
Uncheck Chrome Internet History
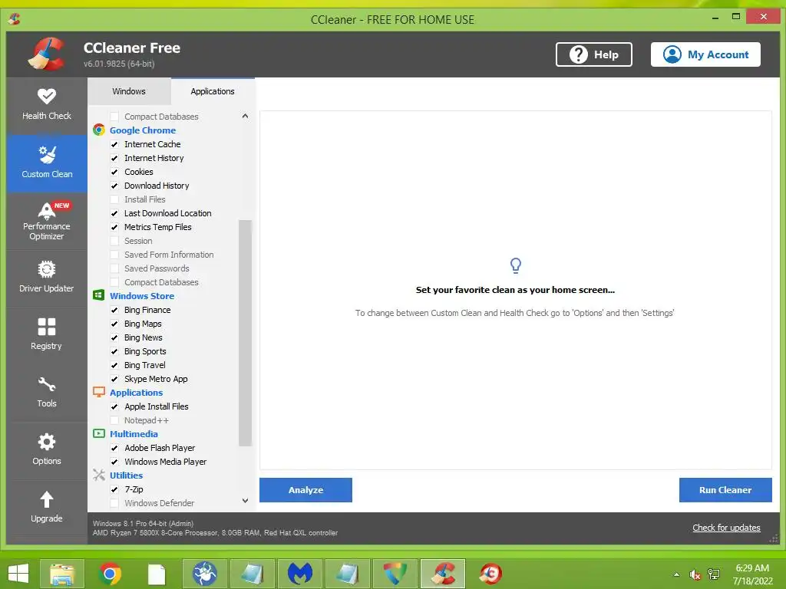click(x=114, y=158)
